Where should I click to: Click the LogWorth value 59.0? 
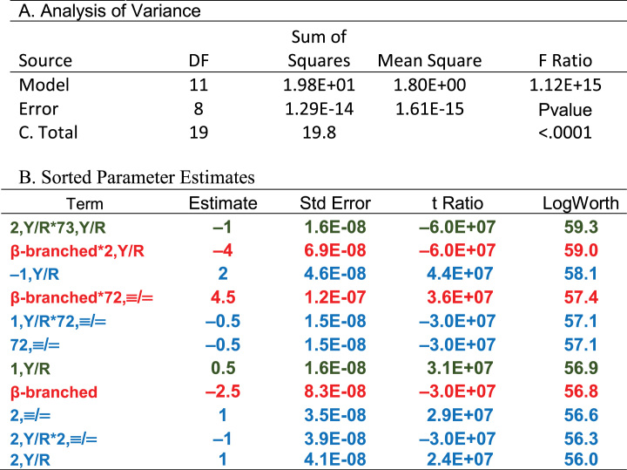click(x=581, y=250)
